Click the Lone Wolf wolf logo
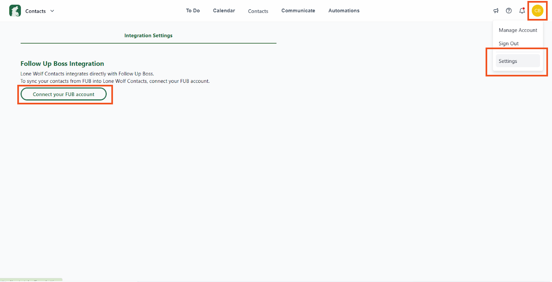Viewport: 552px width, 282px height. tap(15, 11)
